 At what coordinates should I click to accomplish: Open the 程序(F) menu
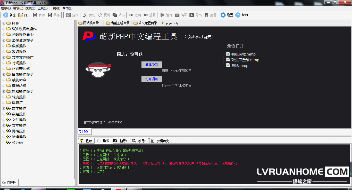(6, 8)
